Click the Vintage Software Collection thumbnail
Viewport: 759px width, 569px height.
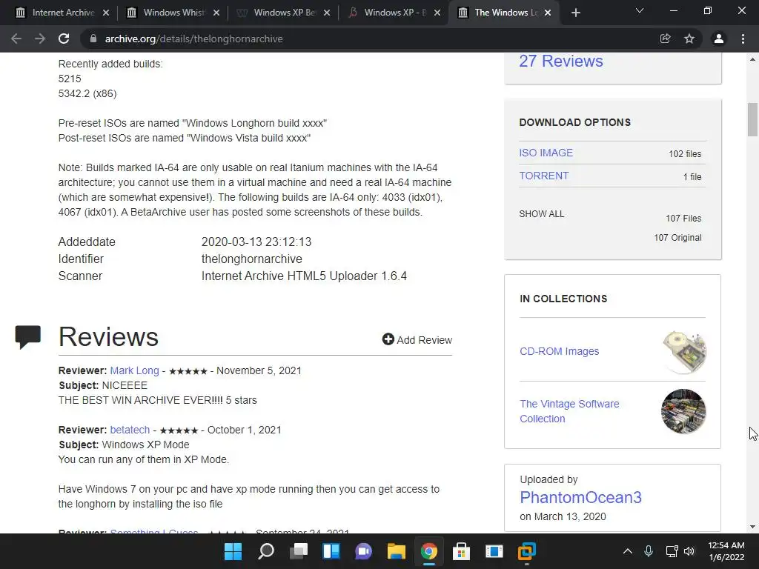683,411
